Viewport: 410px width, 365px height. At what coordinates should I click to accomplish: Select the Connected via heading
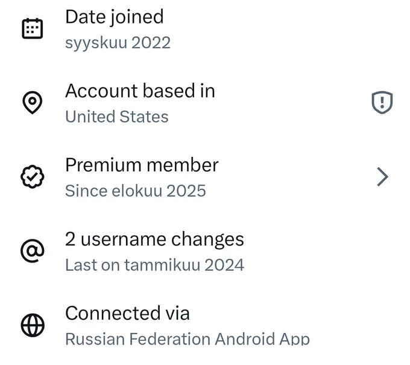(127, 313)
